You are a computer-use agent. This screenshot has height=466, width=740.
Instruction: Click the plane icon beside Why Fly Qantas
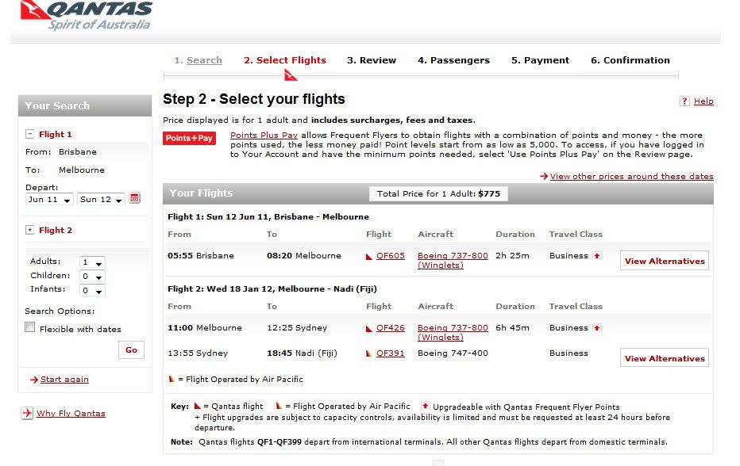click(27, 413)
